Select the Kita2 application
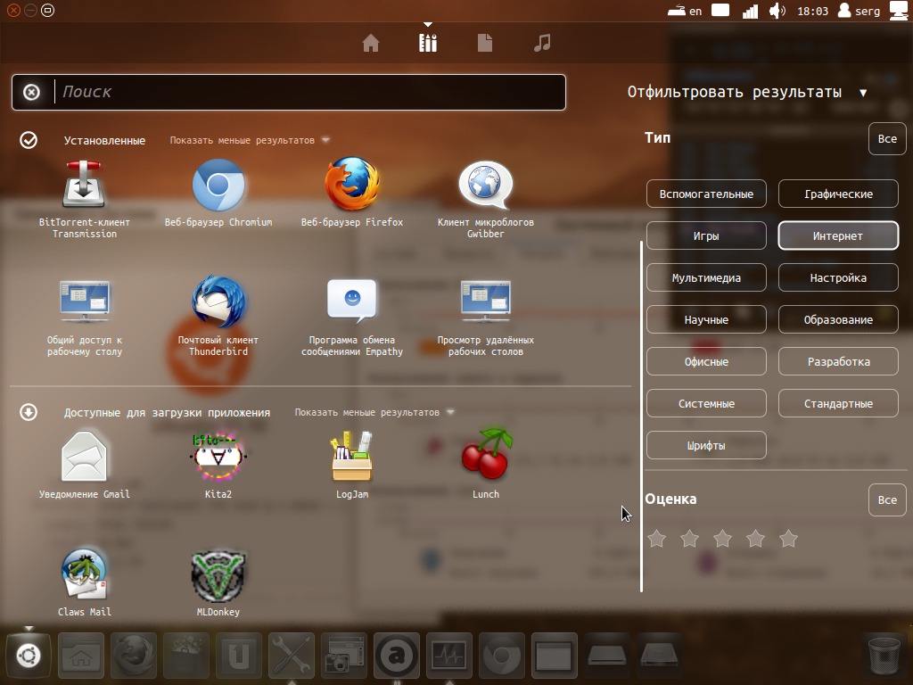The width and height of the screenshot is (913, 685). point(218,466)
